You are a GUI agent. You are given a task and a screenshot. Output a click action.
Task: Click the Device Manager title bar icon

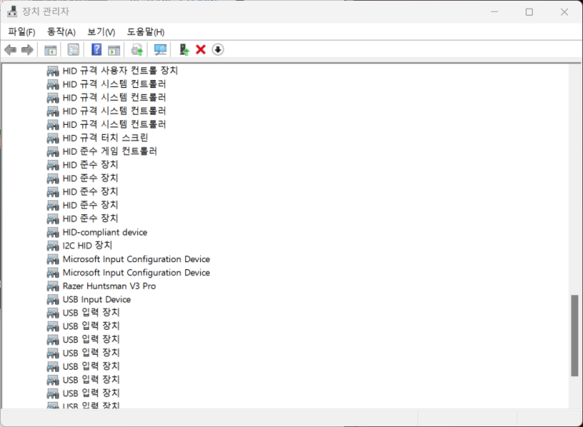coord(13,12)
